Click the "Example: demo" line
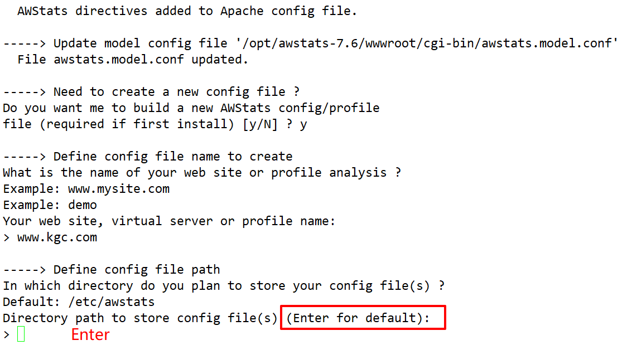Screen dimensions: 632x345 click(x=50, y=205)
